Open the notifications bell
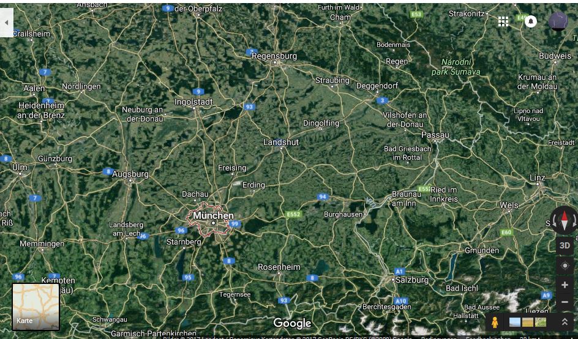This screenshot has height=339, width=578. (531, 21)
